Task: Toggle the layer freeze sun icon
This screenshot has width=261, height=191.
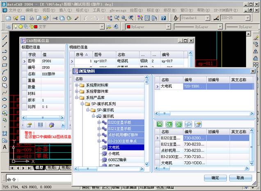Action: (21, 27)
